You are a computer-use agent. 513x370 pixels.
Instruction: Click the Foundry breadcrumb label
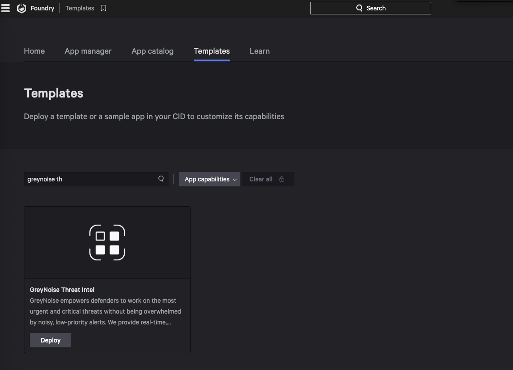(x=42, y=8)
